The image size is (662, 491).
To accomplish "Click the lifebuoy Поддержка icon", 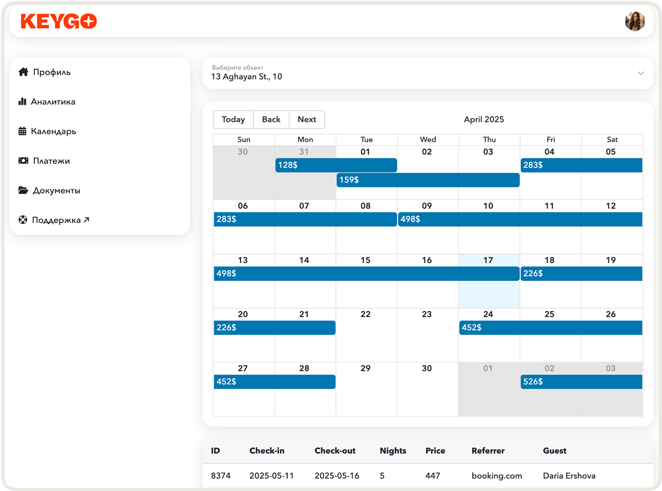I will tap(23, 220).
